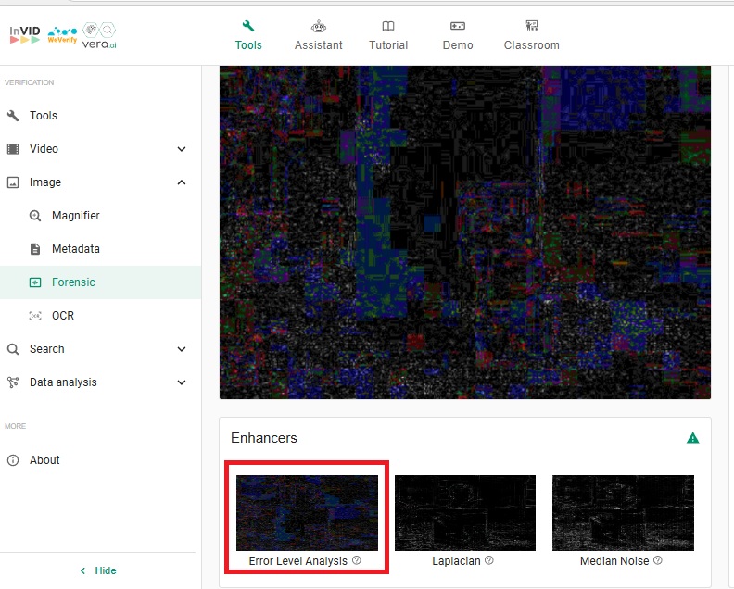
Task: Click the help icon beside Error Level Analysis
Action: 357,561
